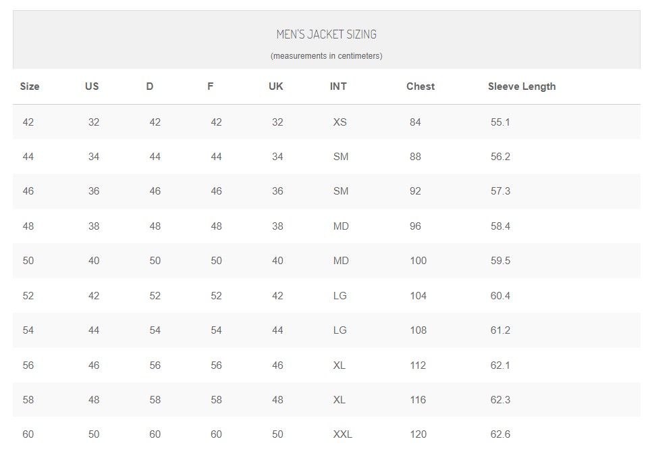
Task: Select the XS international size cell
Action: click(340, 122)
